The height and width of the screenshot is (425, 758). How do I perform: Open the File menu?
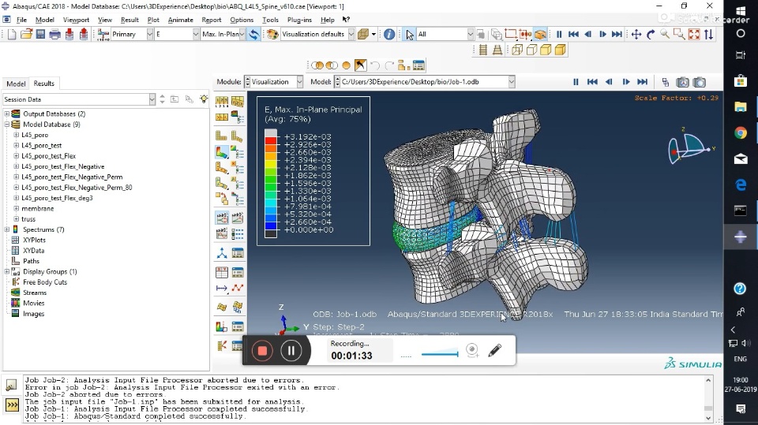(22, 20)
